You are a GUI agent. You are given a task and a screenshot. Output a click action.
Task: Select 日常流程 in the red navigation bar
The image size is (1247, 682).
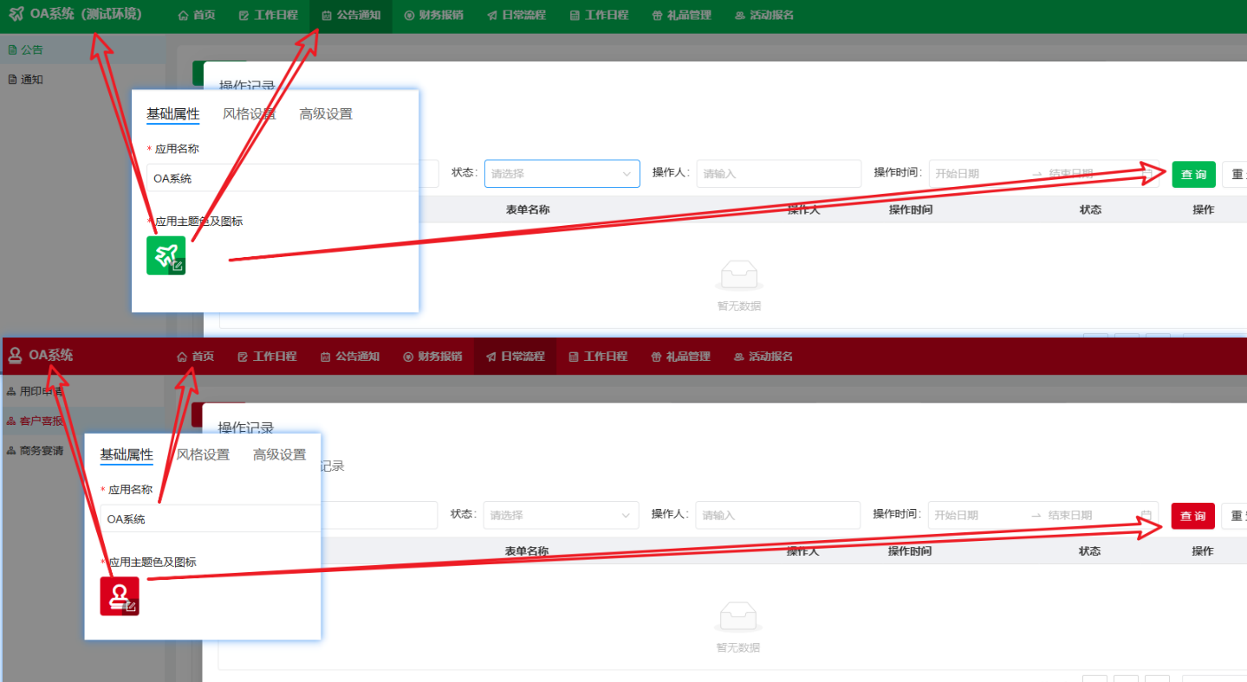click(x=515, y=357)
